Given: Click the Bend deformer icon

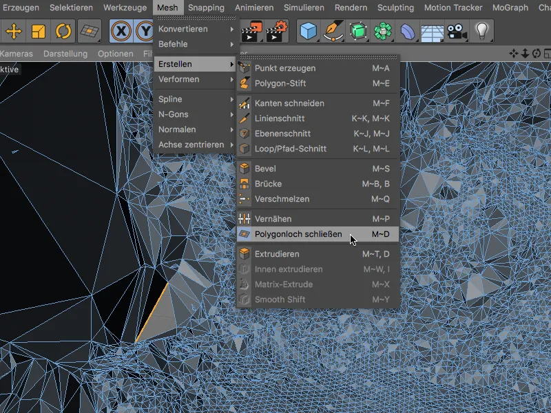Looking at the screenshot, I should point(408,31).
